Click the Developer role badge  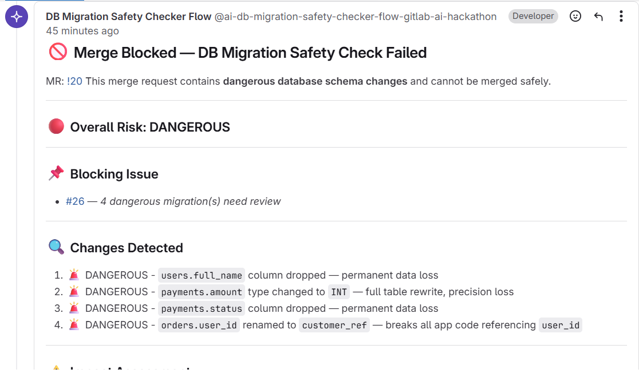(x=532, y=17)
